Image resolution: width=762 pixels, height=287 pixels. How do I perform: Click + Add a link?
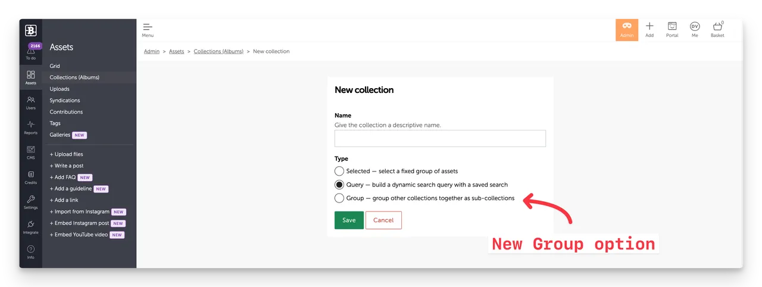coord(64,200)
